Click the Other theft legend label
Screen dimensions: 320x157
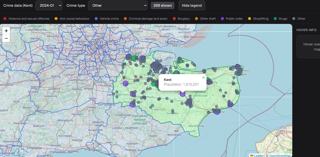point(208,19)
